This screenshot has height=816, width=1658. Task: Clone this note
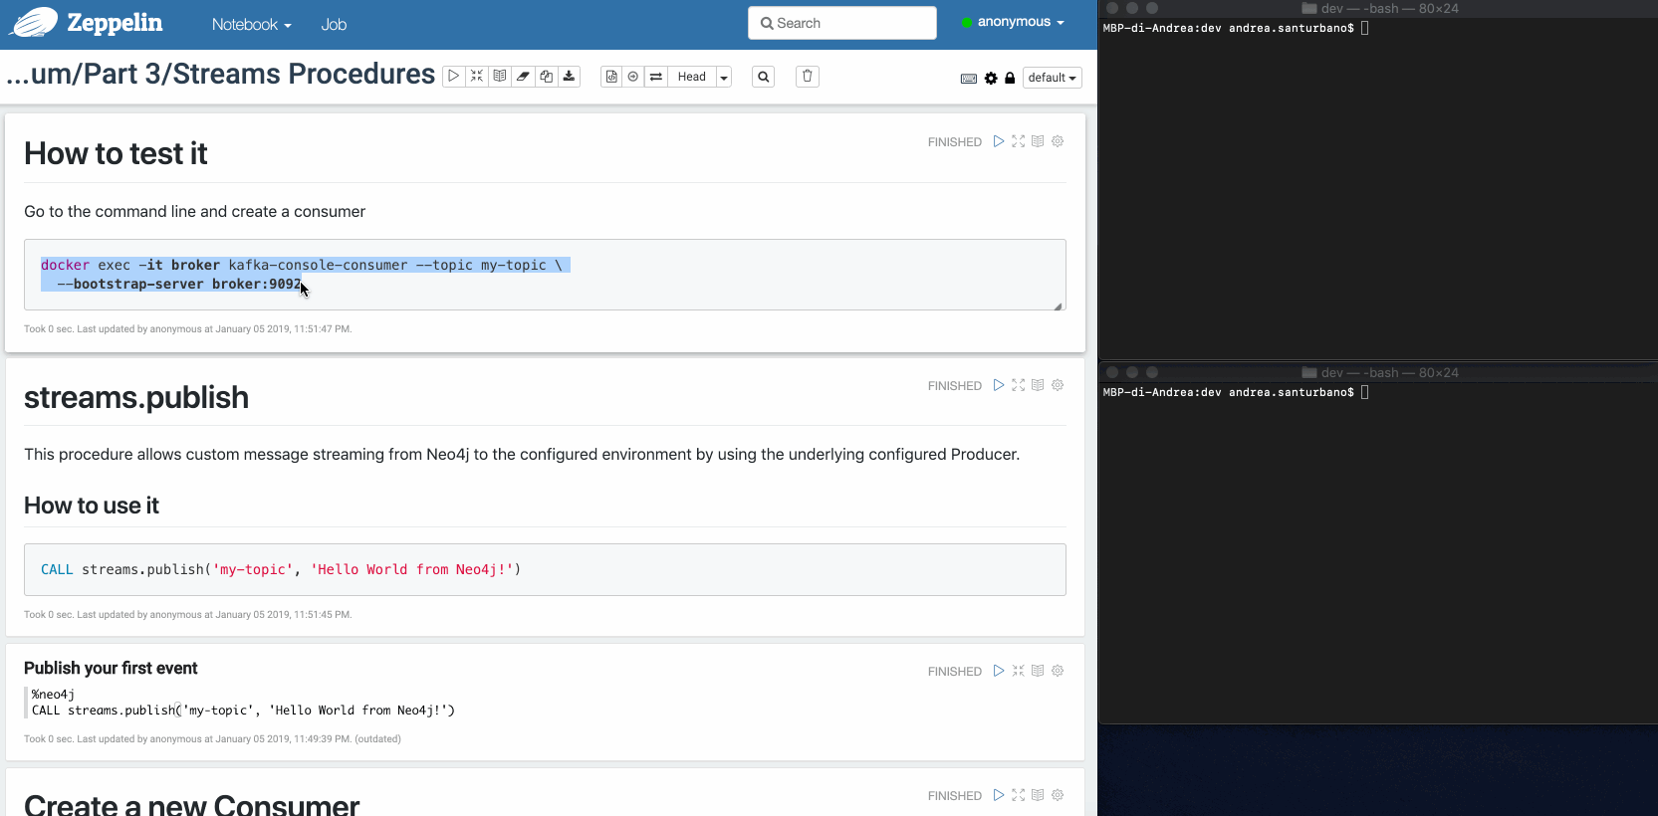click(546, 77)
